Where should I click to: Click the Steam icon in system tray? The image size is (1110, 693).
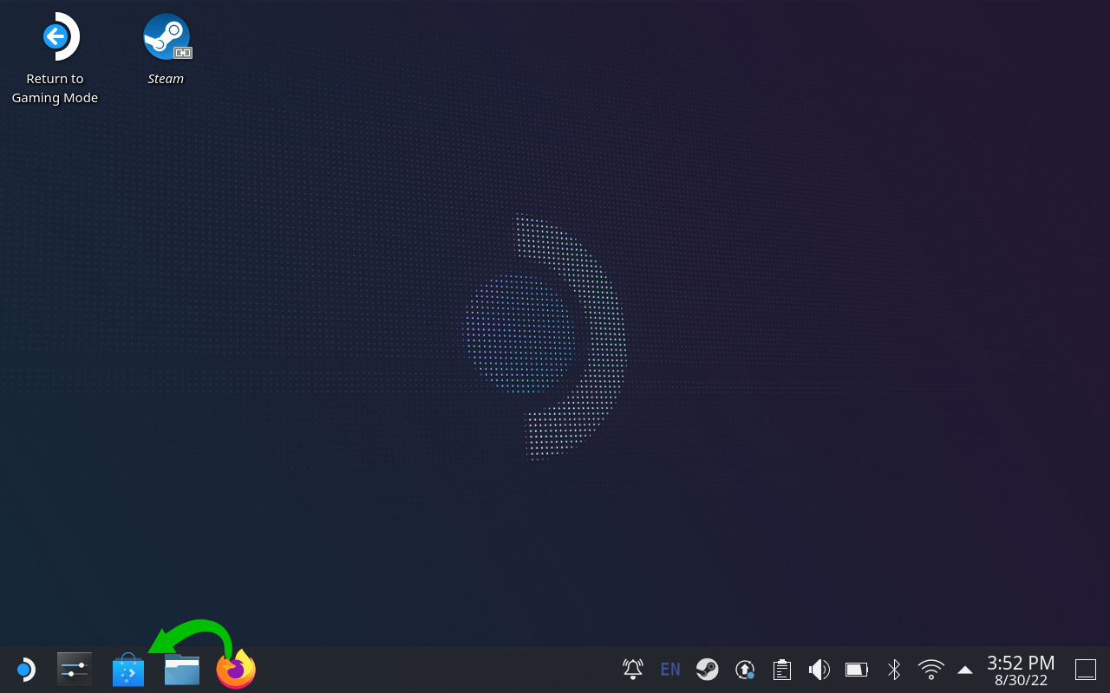pyautogui.click(x=708, y=670)
